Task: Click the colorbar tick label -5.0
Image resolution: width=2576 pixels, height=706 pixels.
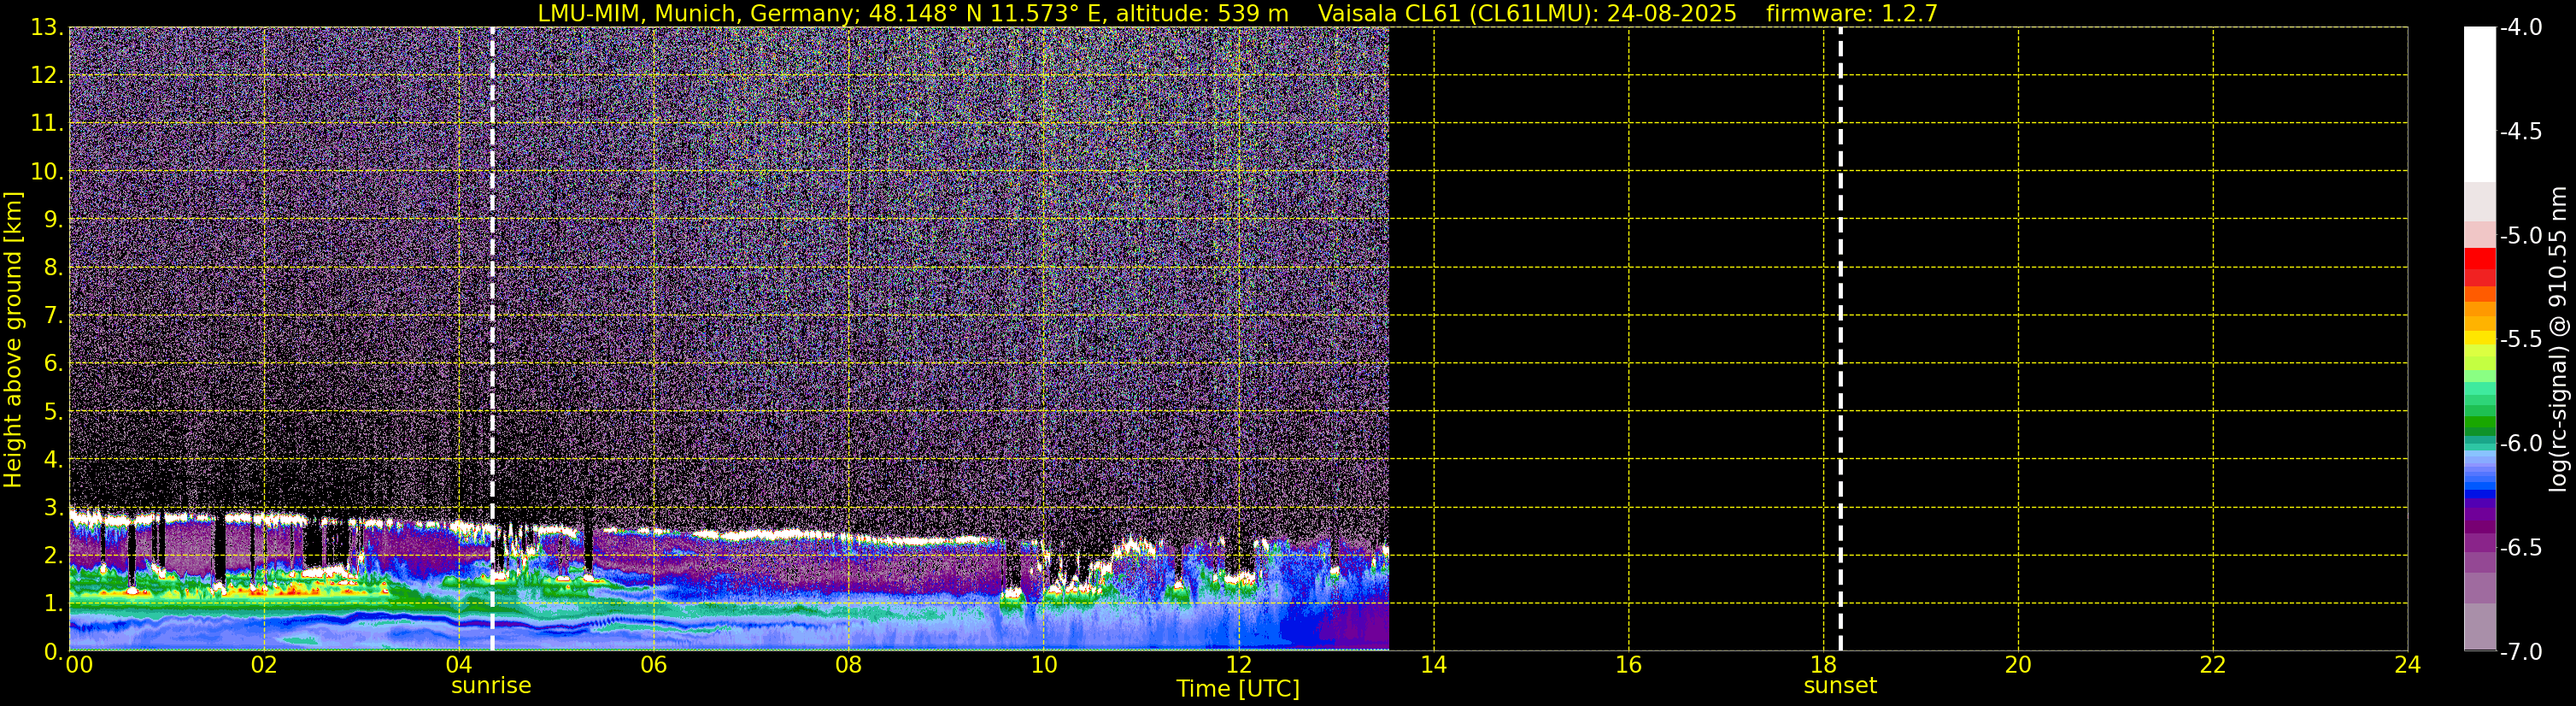Action: click(2520, 235)
